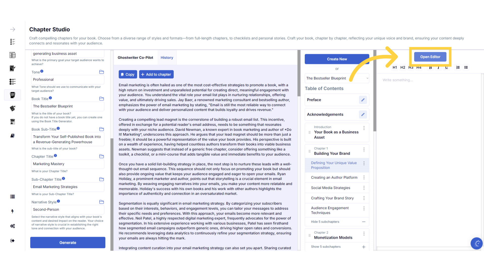Toggle the H1 heading format

(x=395, y=67)
